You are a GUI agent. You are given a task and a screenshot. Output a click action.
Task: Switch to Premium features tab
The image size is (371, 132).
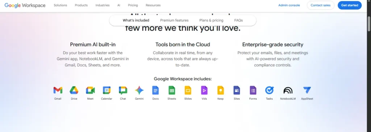coord(174,20)
